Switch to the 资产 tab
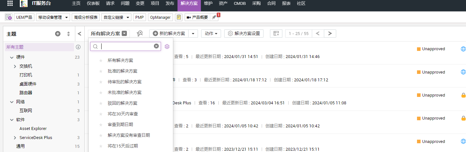The width and height of the screenshot is (466, 152). (223, 4)
